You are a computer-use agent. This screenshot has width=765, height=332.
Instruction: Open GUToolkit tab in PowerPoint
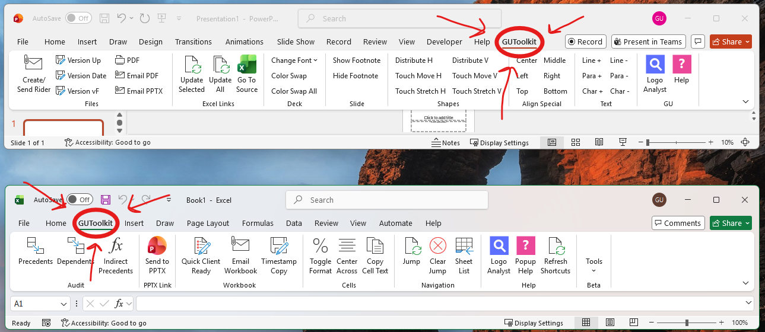[519, 41]
